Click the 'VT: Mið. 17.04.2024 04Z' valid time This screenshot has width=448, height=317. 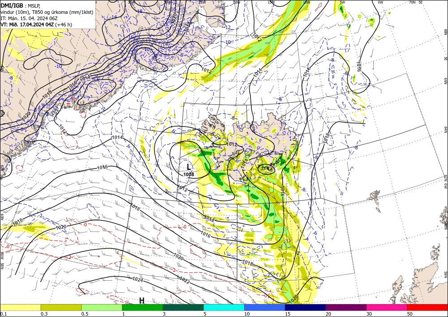pos(27,25)
